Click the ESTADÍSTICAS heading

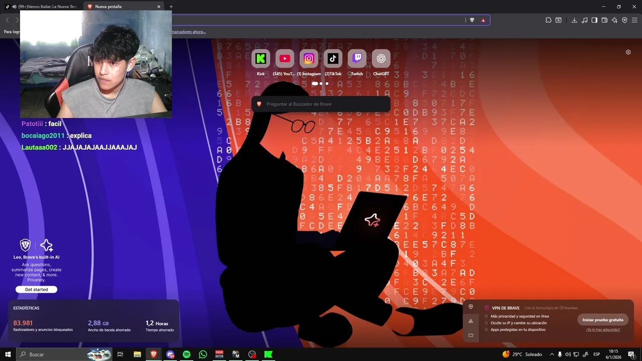click(26, 308)
